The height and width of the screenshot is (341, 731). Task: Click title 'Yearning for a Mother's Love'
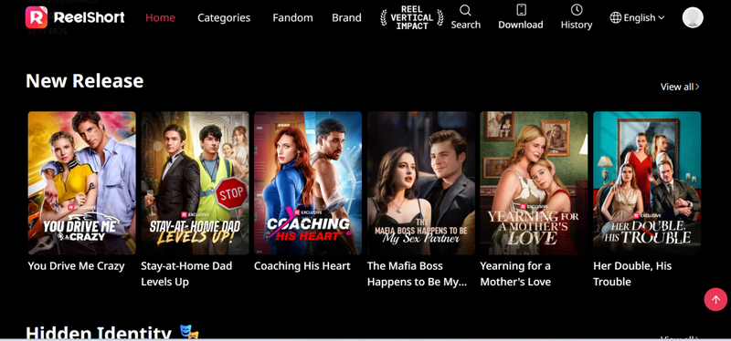tap(515, 274)
